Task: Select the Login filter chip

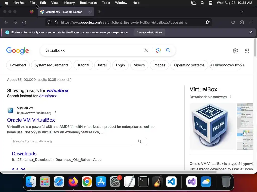Action: (120, 65)
